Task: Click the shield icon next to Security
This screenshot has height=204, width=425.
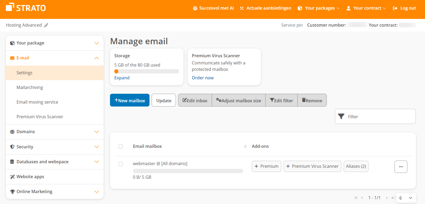Action: [x=12, y=147]
